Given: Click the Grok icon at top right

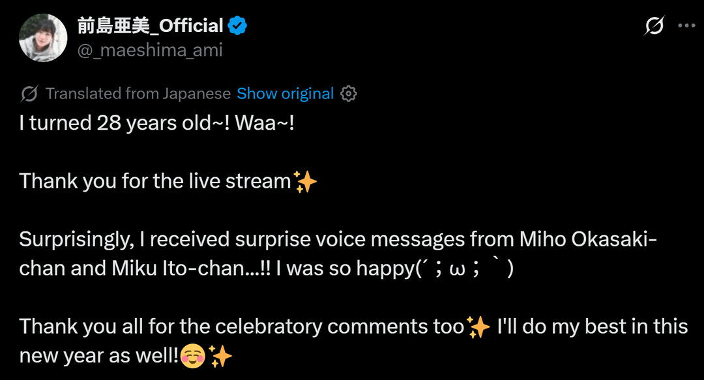Looking at the screenshot, I should pyautogui.click(x=654, y=26).
